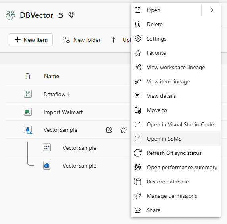The image size is (227, 224).
Task: Click the Name column header
Action: 52,76
